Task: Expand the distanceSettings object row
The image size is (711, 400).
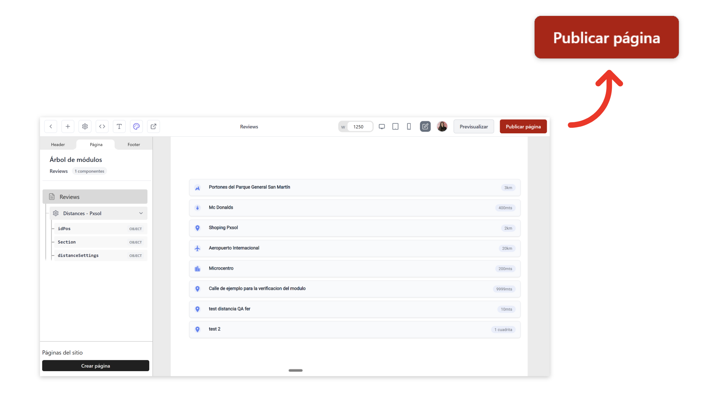Action: 100,256
